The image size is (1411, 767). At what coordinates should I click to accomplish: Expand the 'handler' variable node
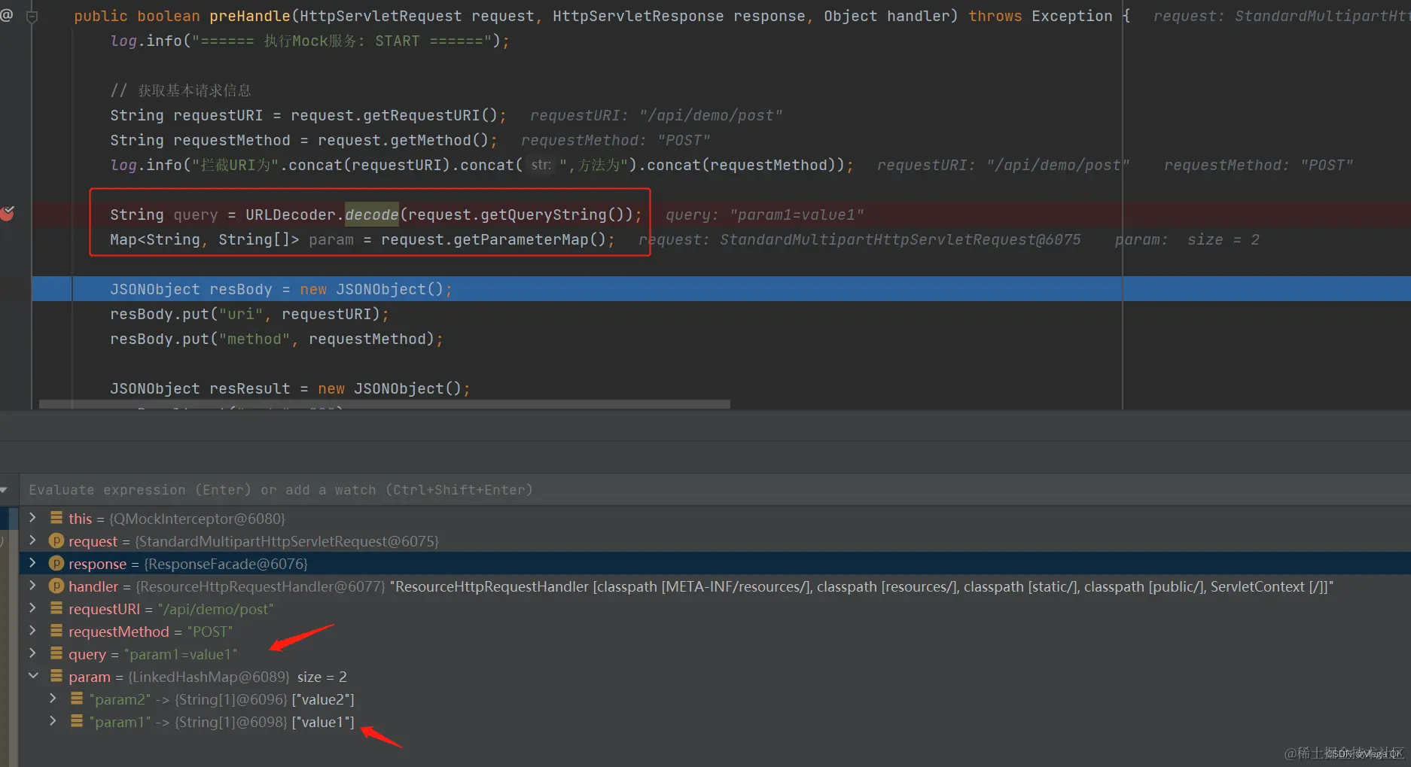32,586
